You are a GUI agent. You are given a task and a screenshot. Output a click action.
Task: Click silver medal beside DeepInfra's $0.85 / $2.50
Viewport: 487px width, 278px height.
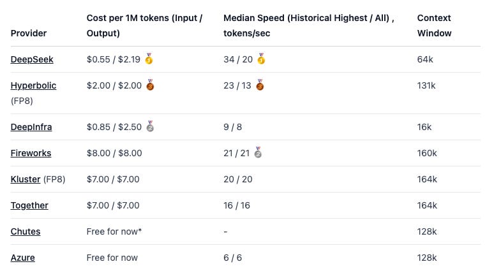point(150,126)
